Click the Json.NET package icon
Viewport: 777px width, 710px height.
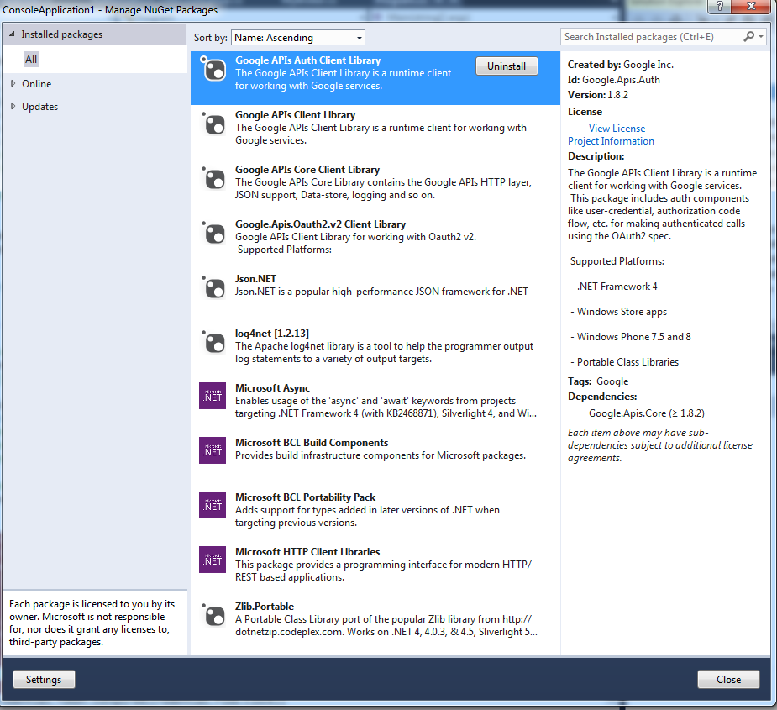213,287
